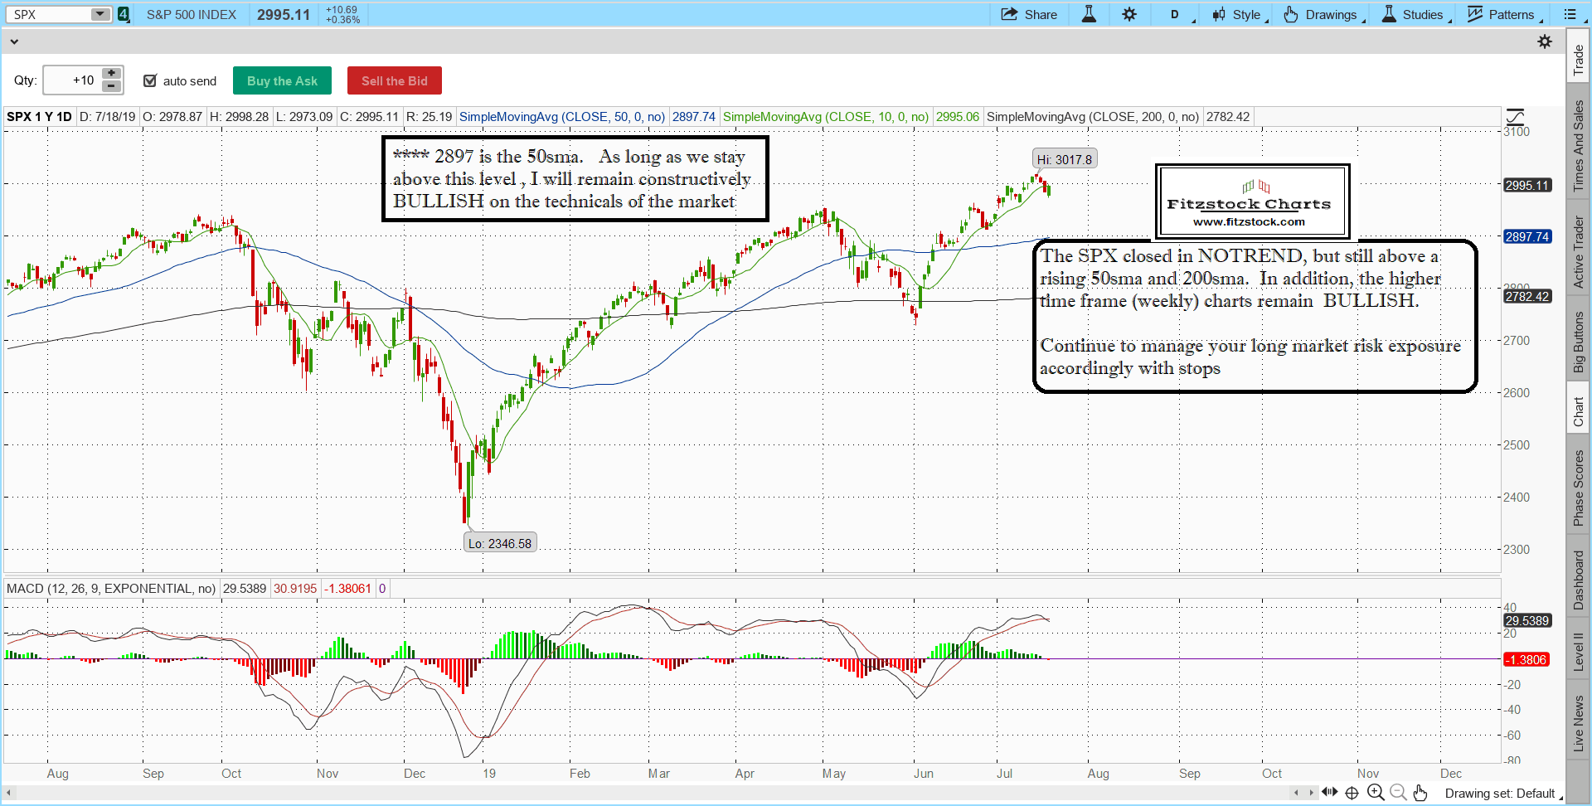The width and height of the screenshot is (1592, 806).
Task: Select the pan hand tool at bottom
Action: coord(1420,793)
